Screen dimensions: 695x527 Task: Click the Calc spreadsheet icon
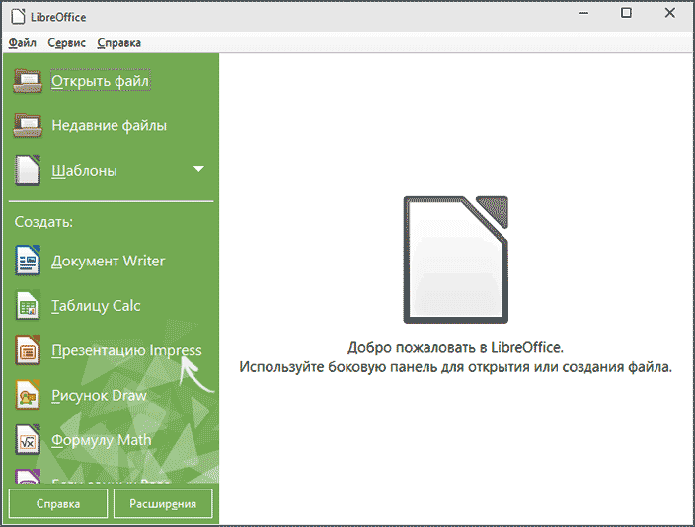[28, 305]
